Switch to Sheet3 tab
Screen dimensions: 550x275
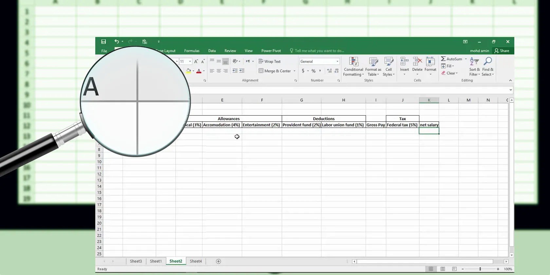pos(136,261)
